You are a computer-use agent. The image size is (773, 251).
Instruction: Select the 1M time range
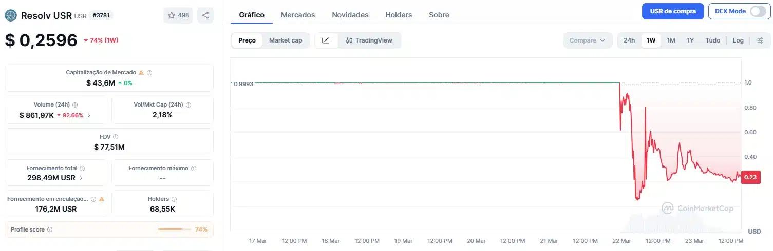click(x=671, y=40)
